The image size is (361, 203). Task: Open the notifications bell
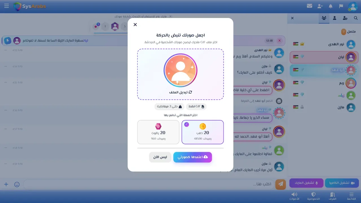click(331, 6)
